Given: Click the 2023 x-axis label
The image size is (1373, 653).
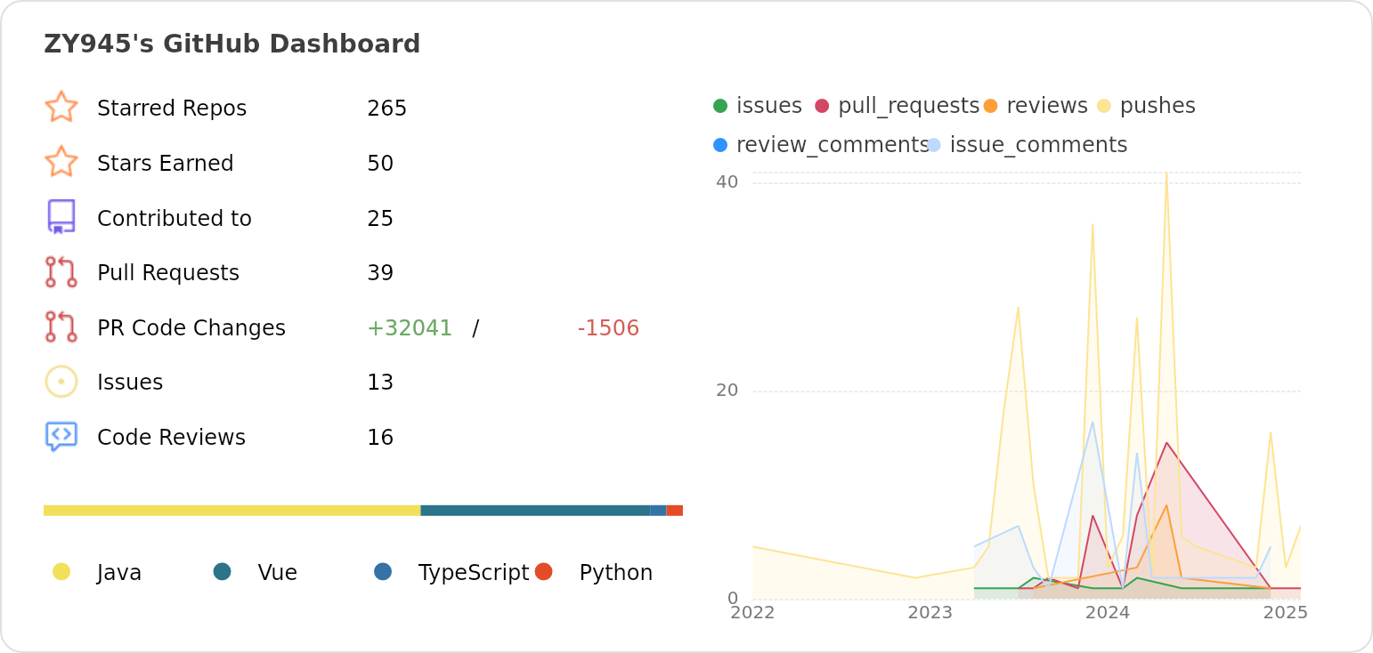Looking at the screenshot, I should pyautogui.click(x=930, y=613).
